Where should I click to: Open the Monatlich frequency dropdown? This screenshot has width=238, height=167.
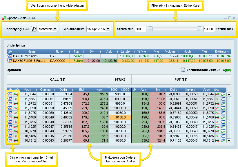point(48,29)
